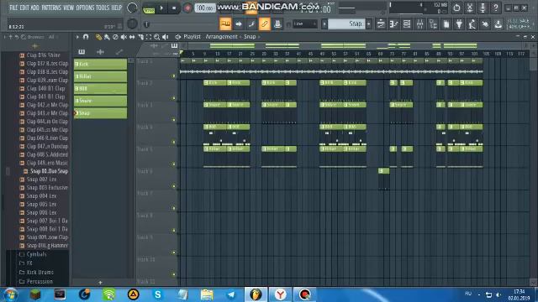
Task: Open the EDIT menu
Action: [x=24, y=8]
